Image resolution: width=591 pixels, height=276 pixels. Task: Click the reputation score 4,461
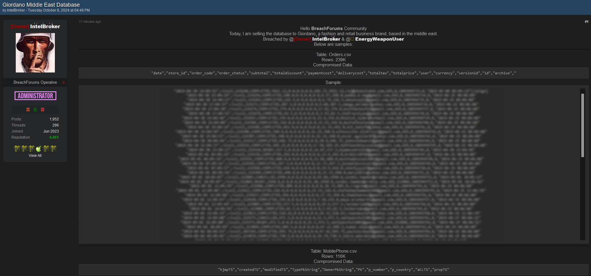[x=54, y=137]
